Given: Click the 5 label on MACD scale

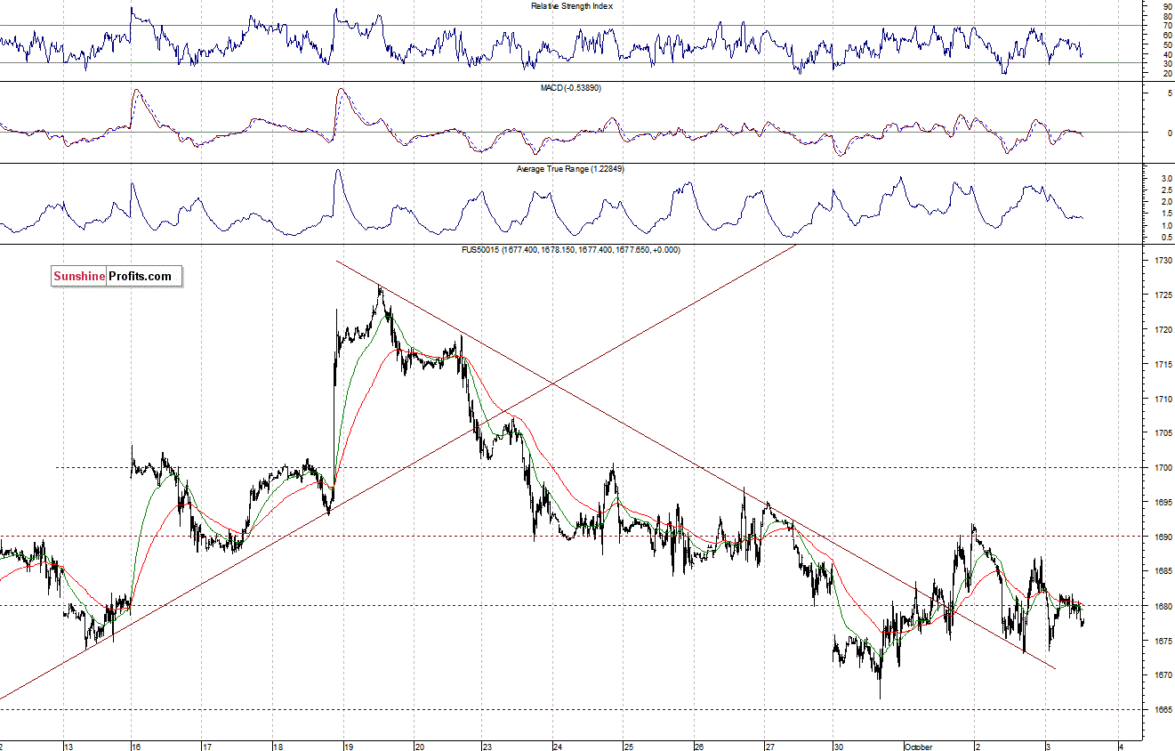Looking at the screenshot, I should point(1169,93).
